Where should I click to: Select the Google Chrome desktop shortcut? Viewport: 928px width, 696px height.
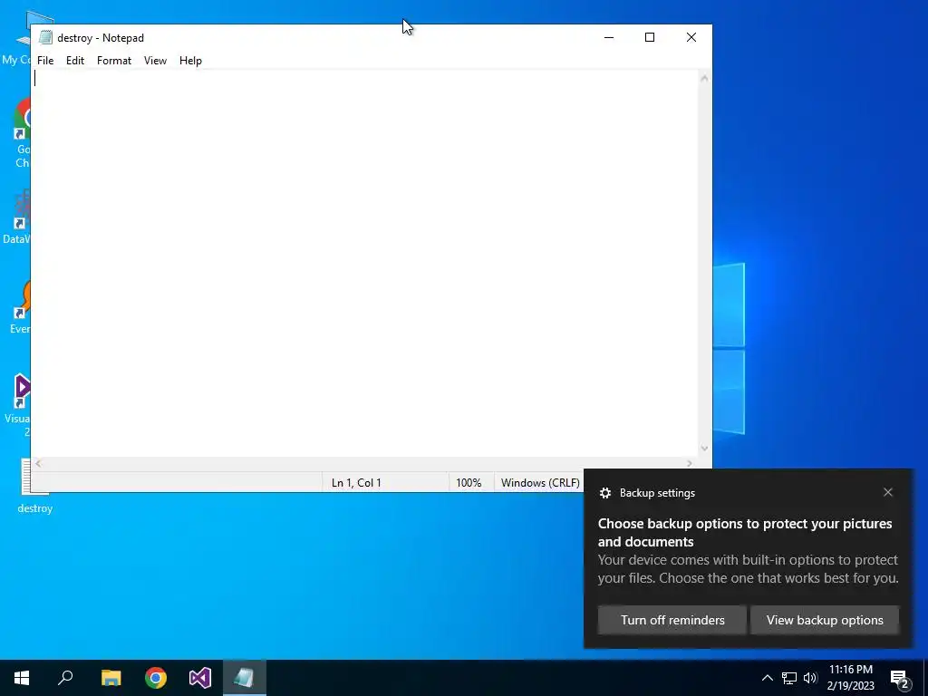pyautogui.click(x=22, y=133)
